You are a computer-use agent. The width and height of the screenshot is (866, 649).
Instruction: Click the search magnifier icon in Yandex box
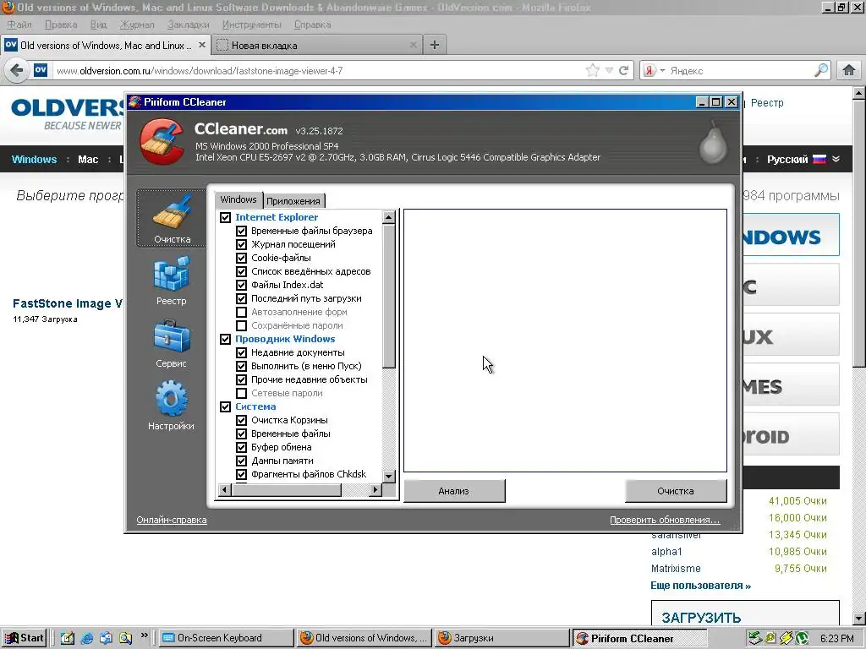point(820,70)
